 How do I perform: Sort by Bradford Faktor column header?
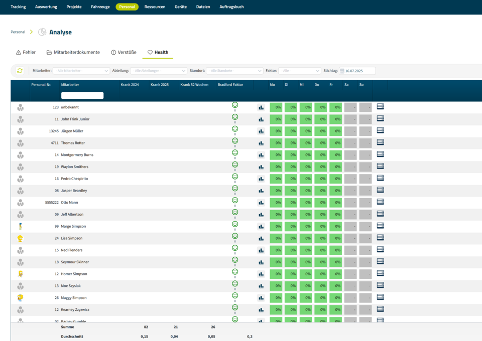[230, 85]
